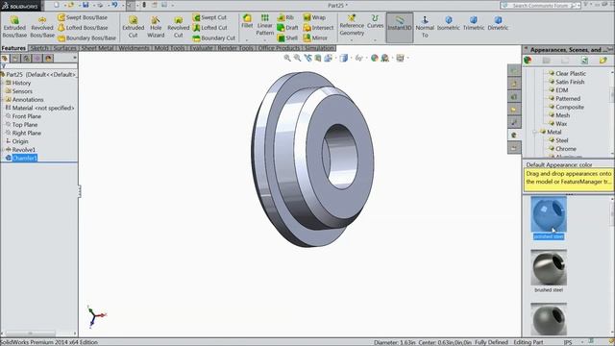Click Zoom to Fit in view toolbar
This screenshot has height=346, width=615.
click(287, 58)
